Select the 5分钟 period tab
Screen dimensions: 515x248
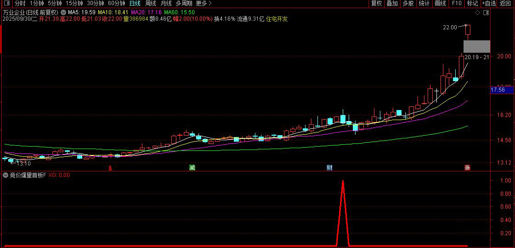55,4
